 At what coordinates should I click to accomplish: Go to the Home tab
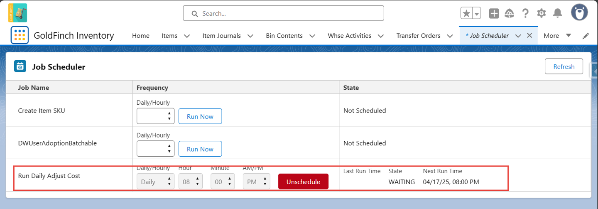click(141, 36)
